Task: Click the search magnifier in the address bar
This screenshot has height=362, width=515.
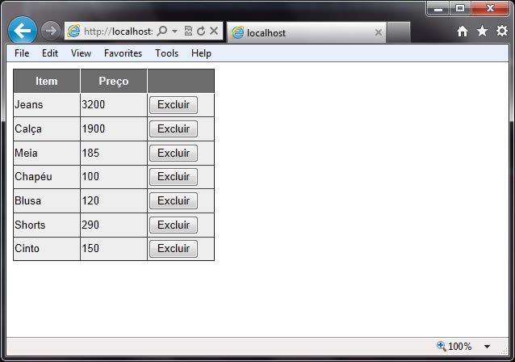Action: coord(162,31)
